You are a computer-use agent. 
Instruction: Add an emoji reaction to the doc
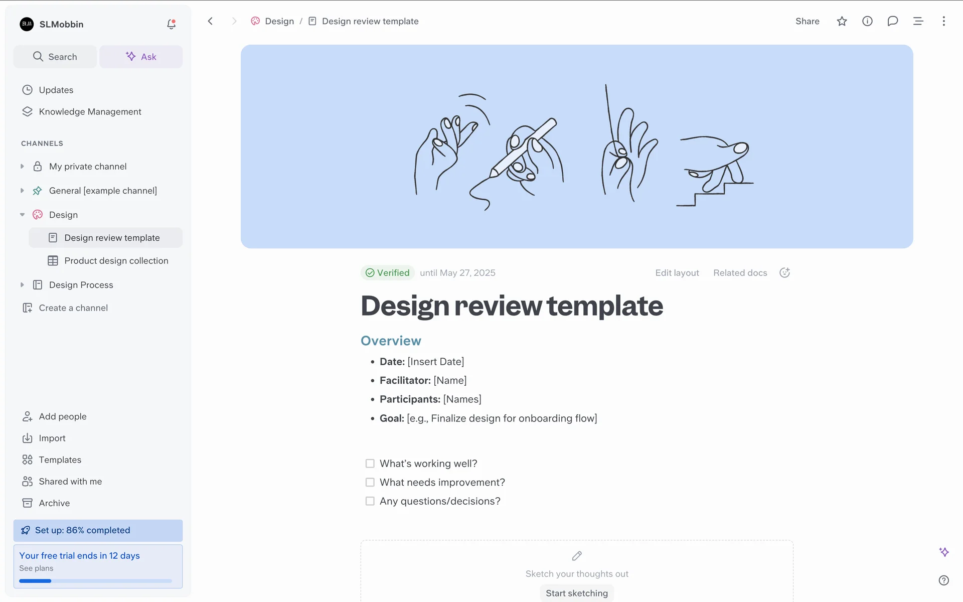[x=784, y=272]
